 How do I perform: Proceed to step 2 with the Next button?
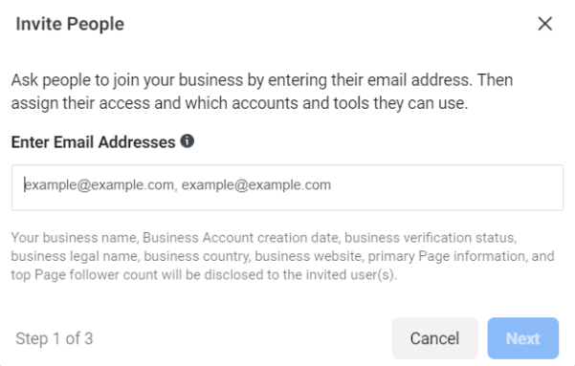click(x=523, y=338)
